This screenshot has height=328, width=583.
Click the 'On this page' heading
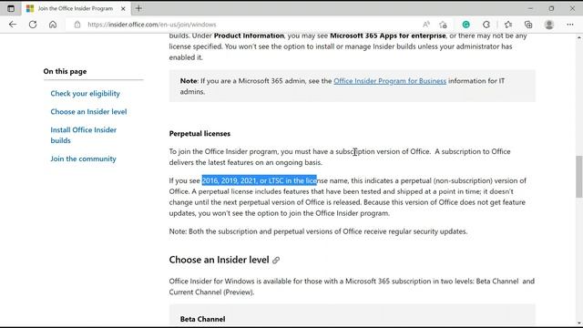click(x=65, y=71)
